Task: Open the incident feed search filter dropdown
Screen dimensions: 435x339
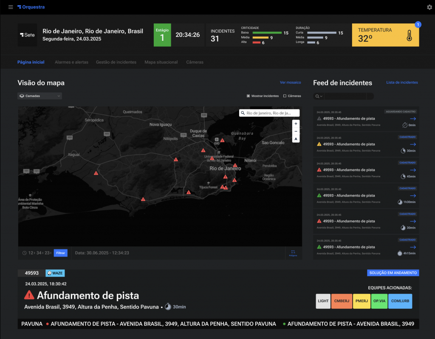Action: 319,96
